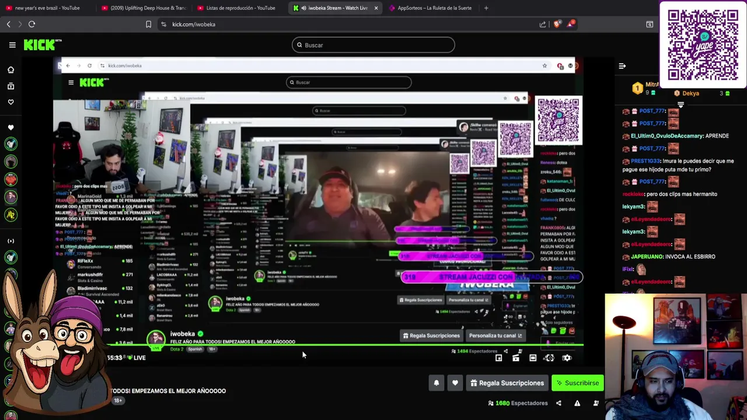747x420 pixels.
Task: Go forward in the browser
Action: tap(20, 24)
